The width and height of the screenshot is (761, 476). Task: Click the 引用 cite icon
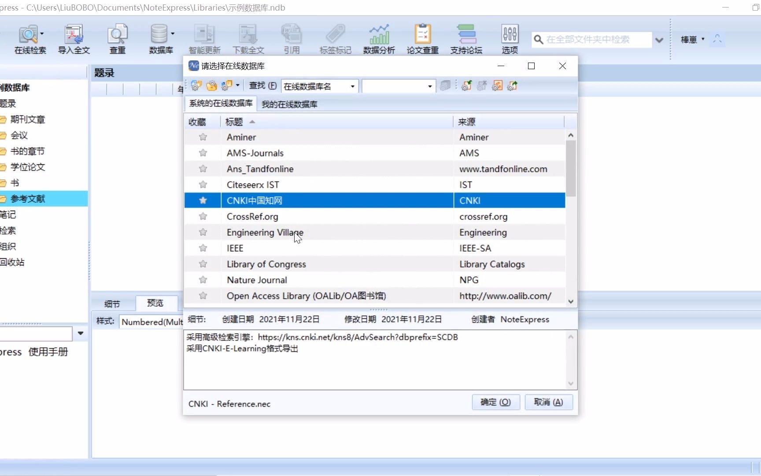click(292, 39)
